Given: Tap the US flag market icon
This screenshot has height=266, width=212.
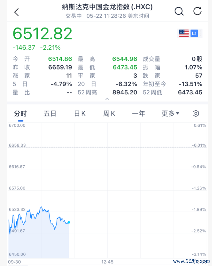Looking at the screenshot, I should [x=184, y=33].
